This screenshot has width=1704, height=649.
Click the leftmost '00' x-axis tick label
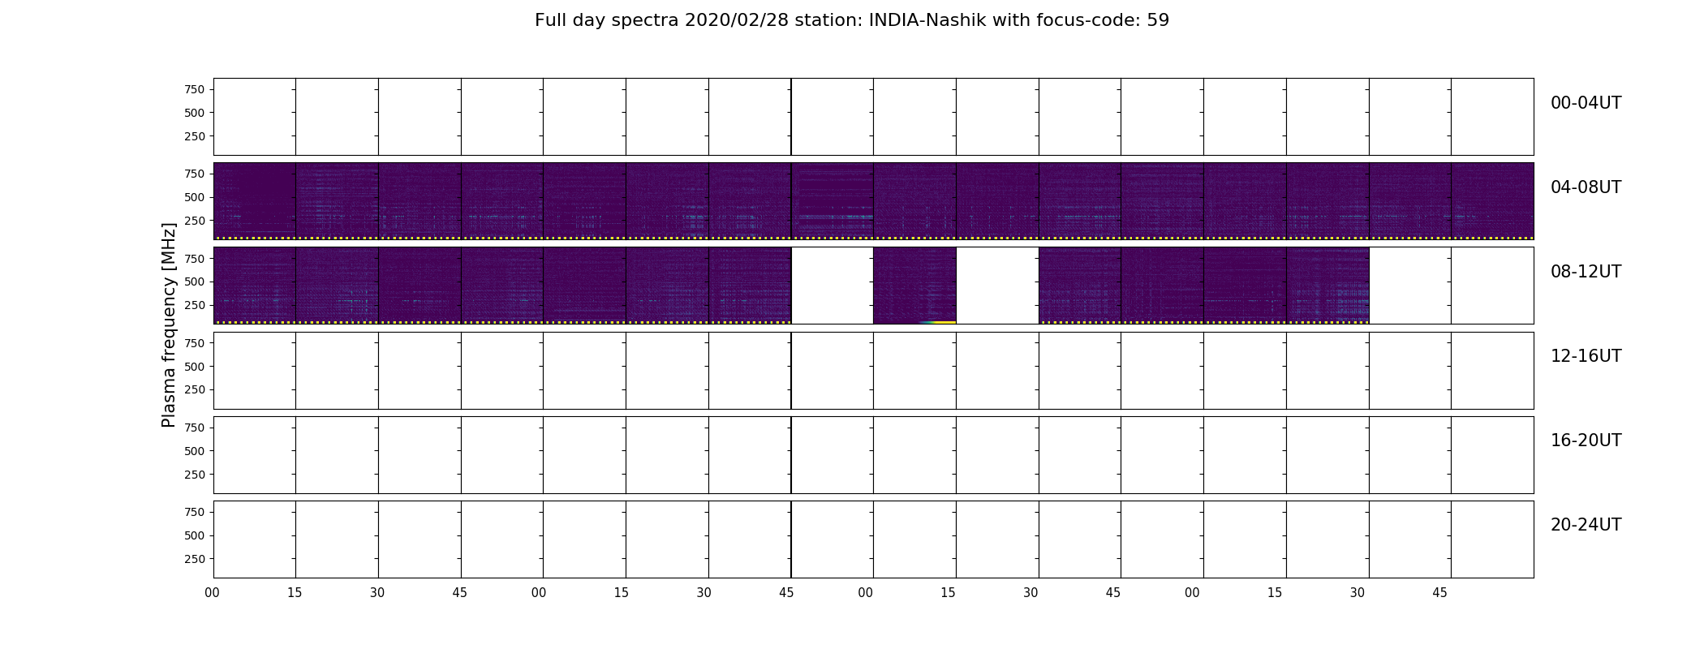[x=213, y=593]
